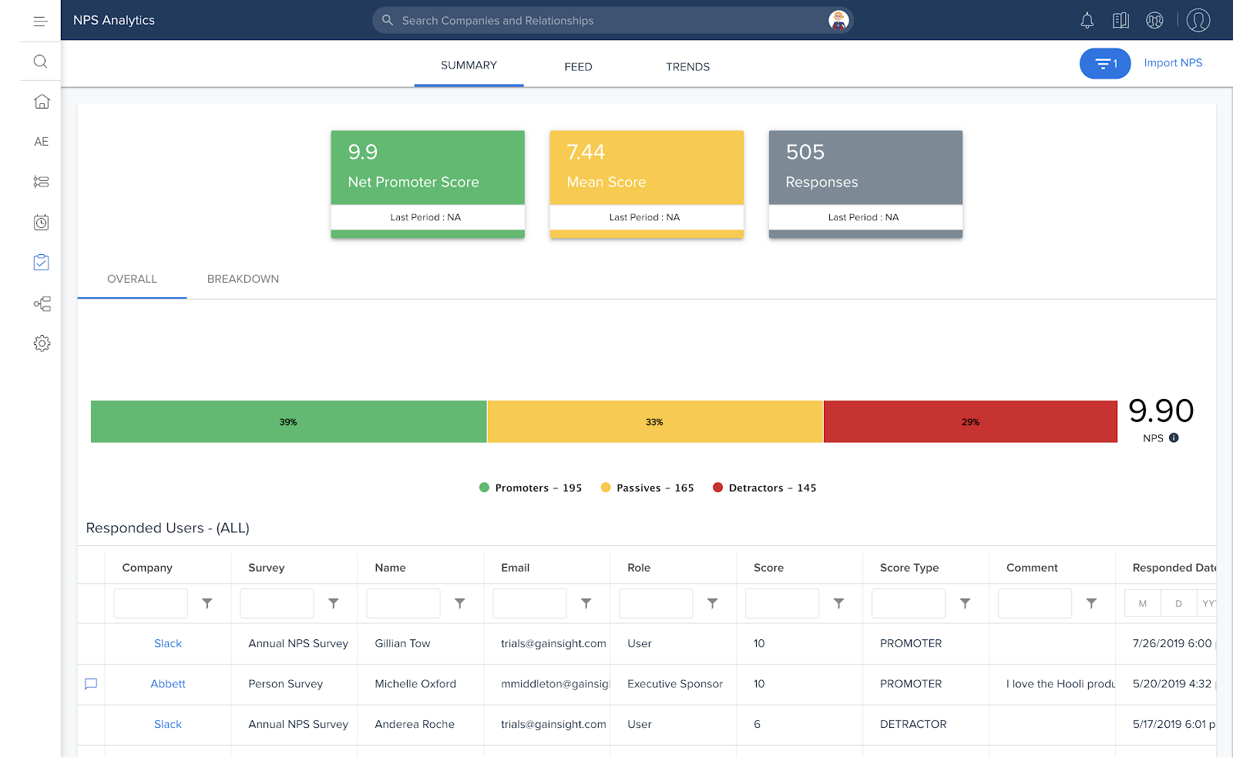
Task: Click the sidebar settings gear icon
Action: click(42, 344)
